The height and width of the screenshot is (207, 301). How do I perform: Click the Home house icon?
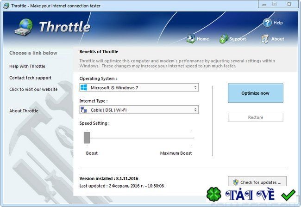click(191, 39)
